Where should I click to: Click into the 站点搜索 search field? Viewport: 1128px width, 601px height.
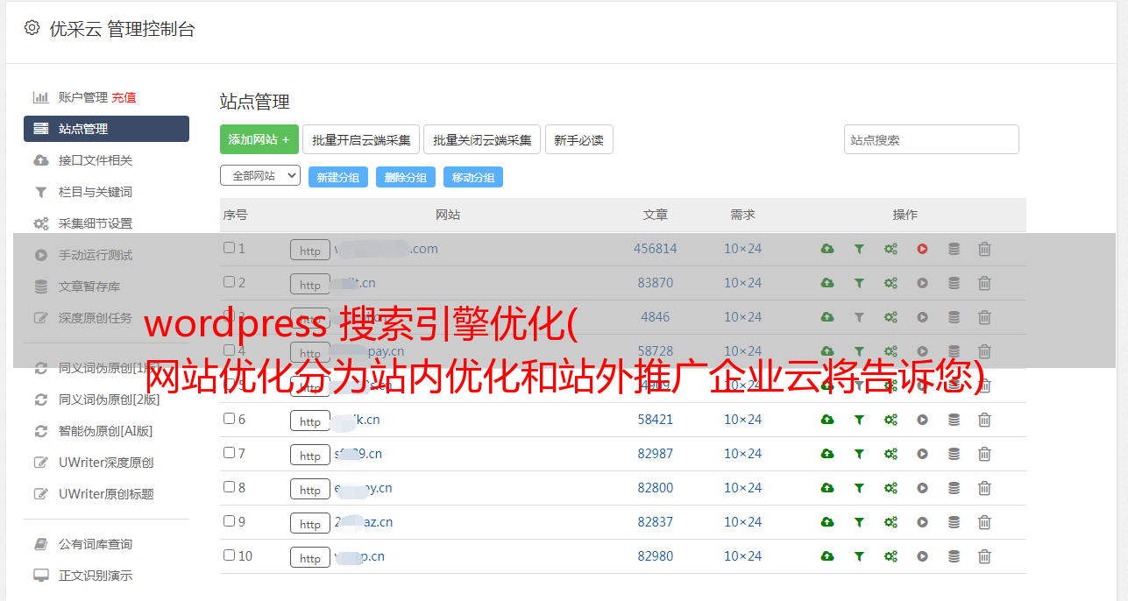point(932,139)
